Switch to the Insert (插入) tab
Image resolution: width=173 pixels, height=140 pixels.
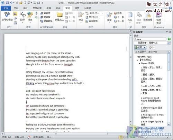pyautogui.click(x=26, y=8)
